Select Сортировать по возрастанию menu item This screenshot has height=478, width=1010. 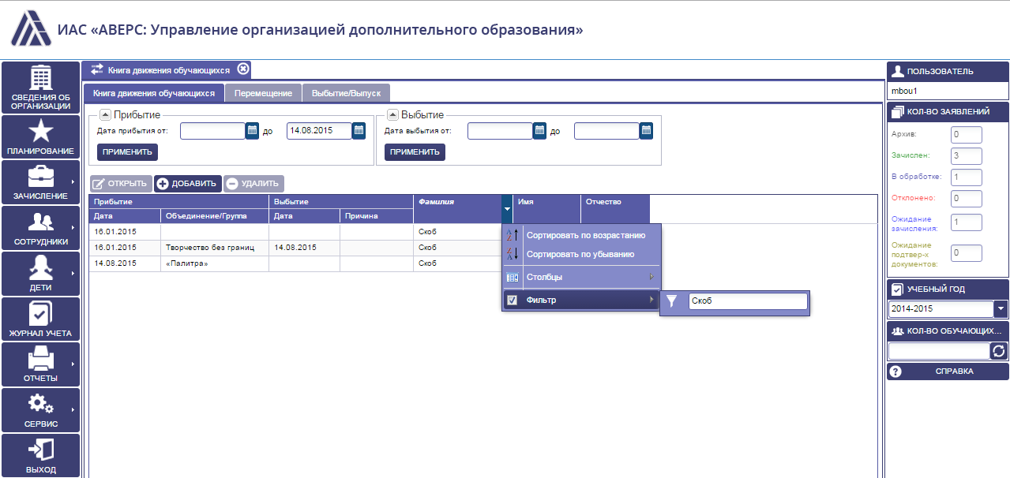[582, 235]
